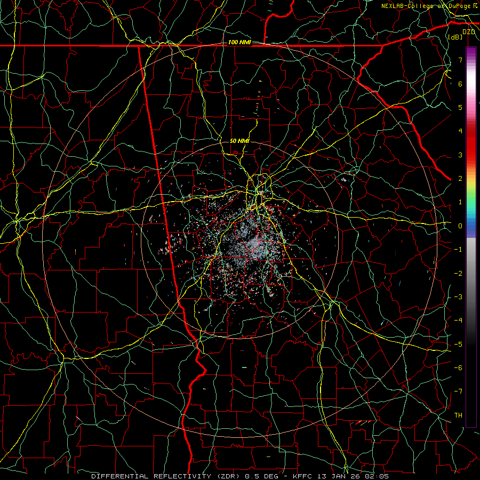Click the "-6" value on the ZDR color scale
The height and width of the screenshot is (480, 480).
pyautogui.click(x=458, y=367)
